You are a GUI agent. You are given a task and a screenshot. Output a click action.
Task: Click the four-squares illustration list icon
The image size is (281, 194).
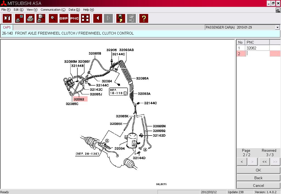[x=85, y=18]
